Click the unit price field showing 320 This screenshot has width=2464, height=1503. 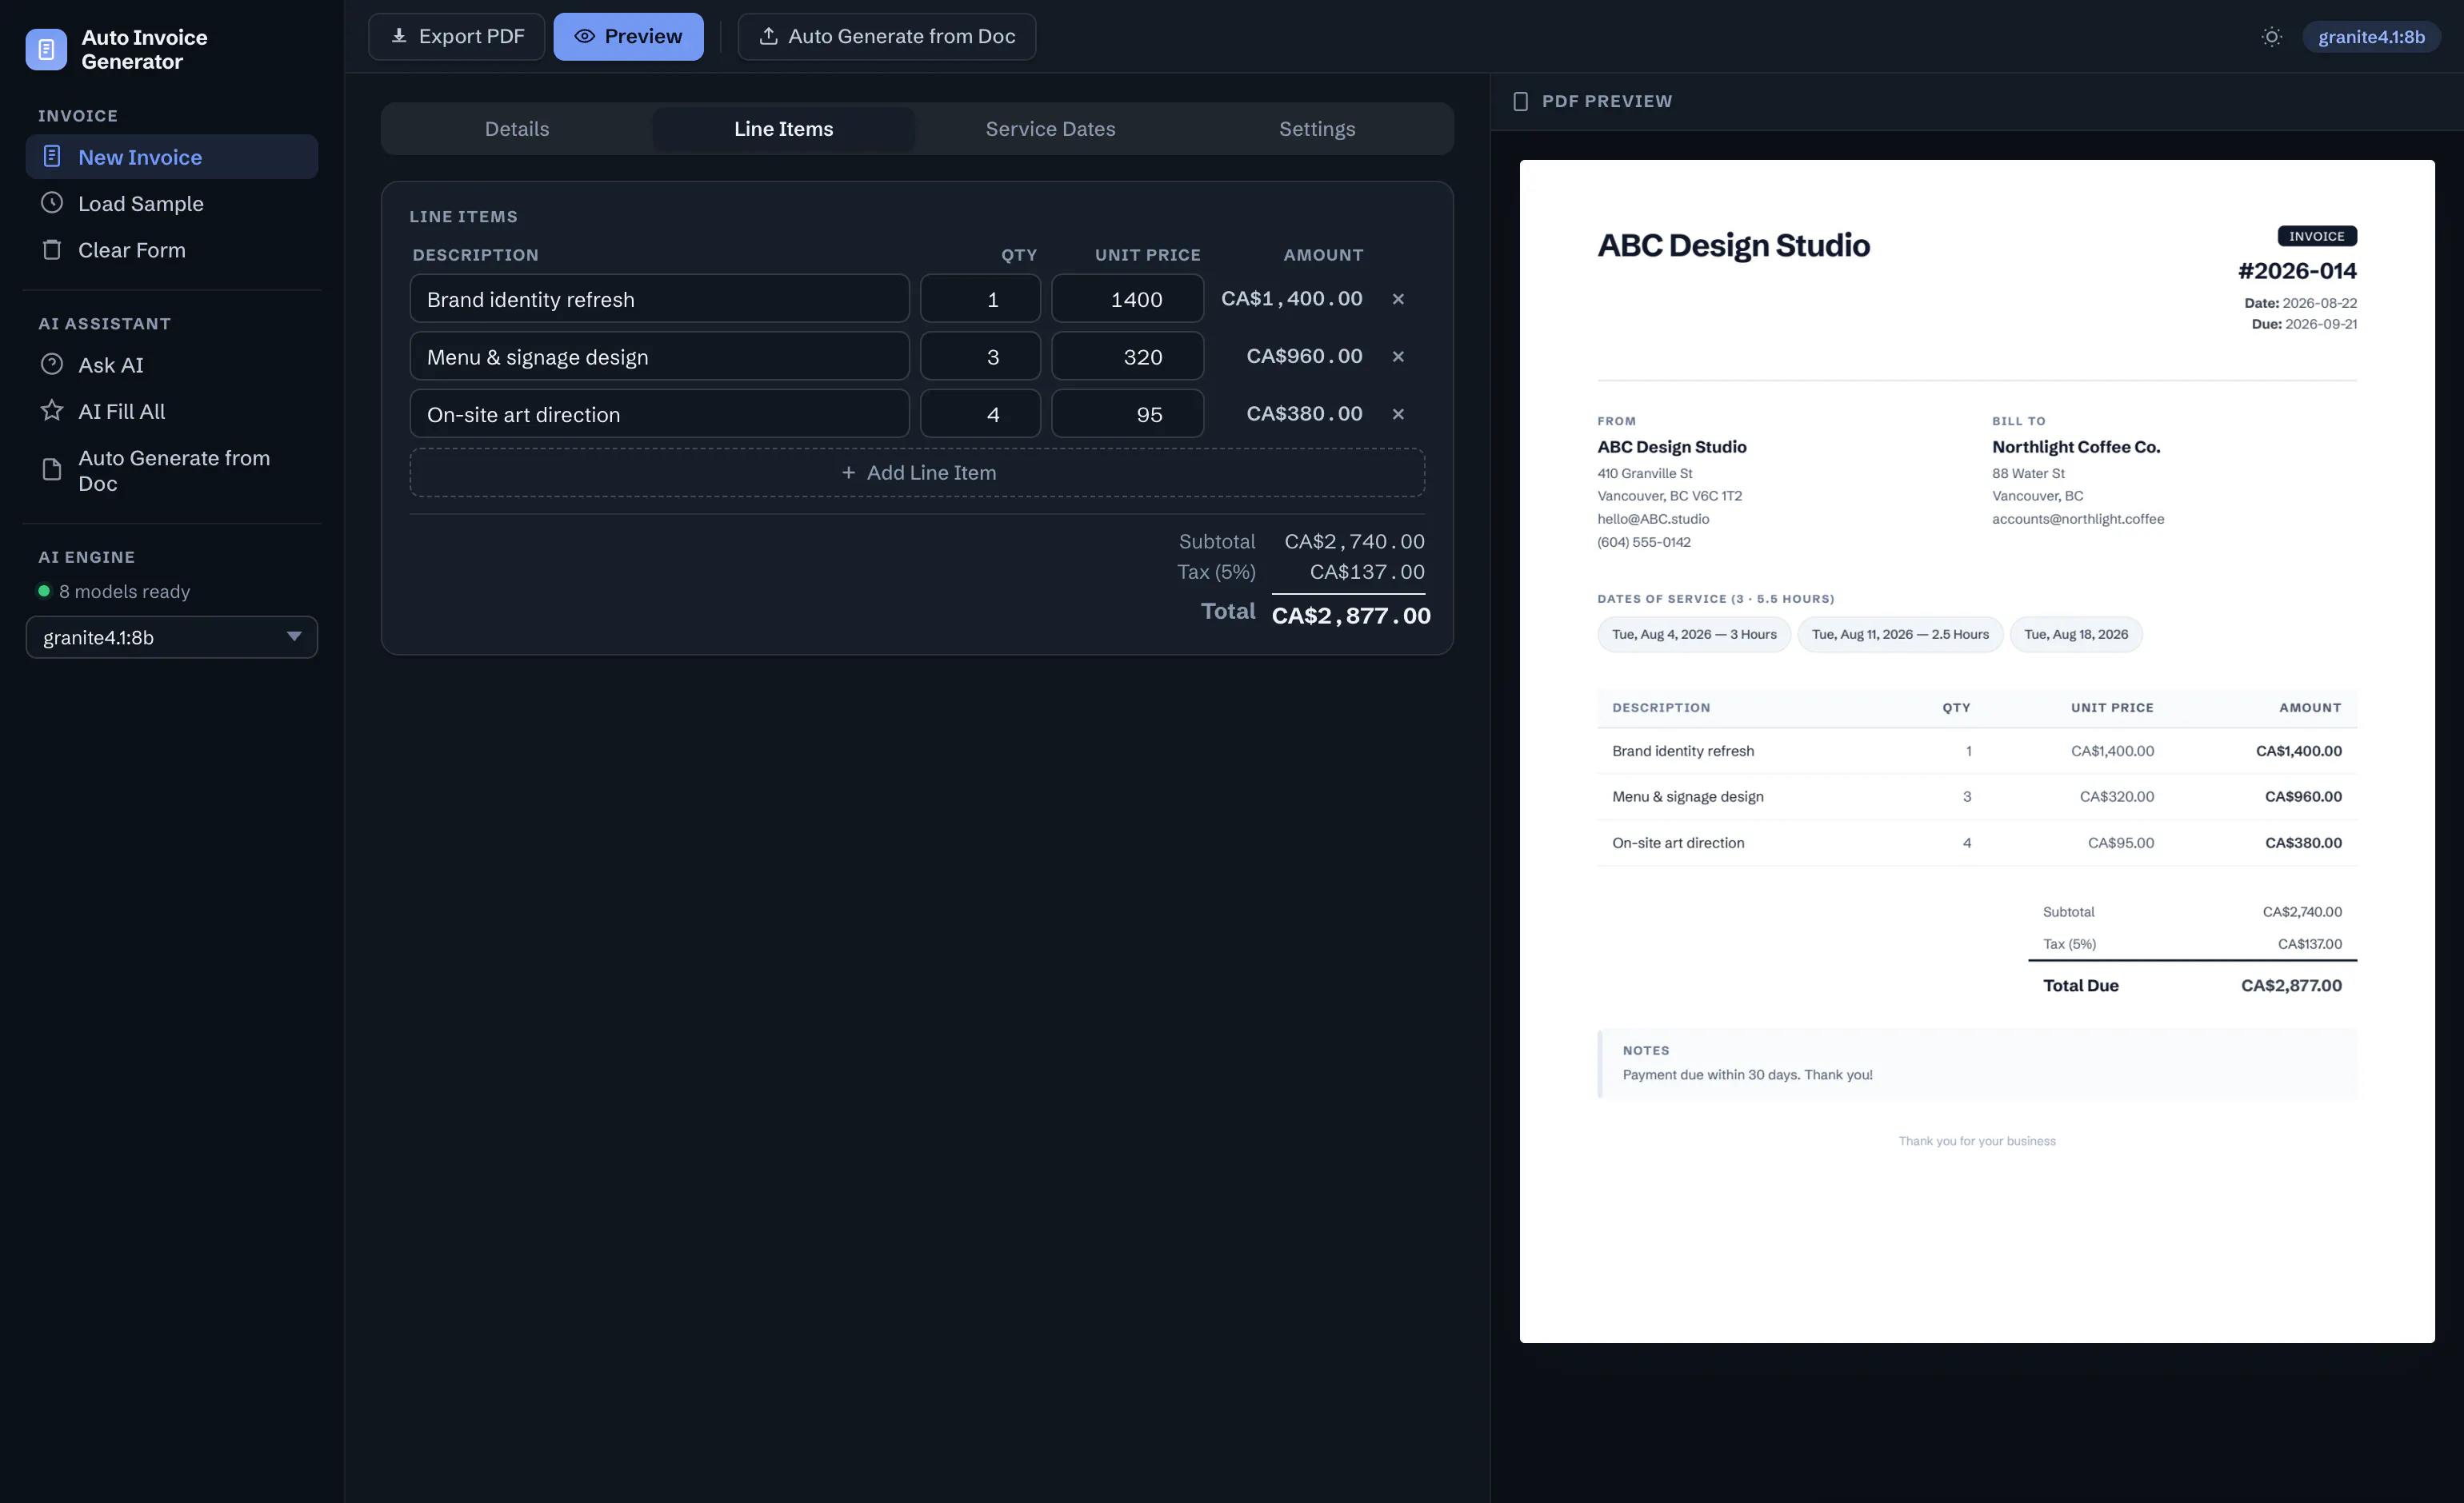coord(1128,357)
